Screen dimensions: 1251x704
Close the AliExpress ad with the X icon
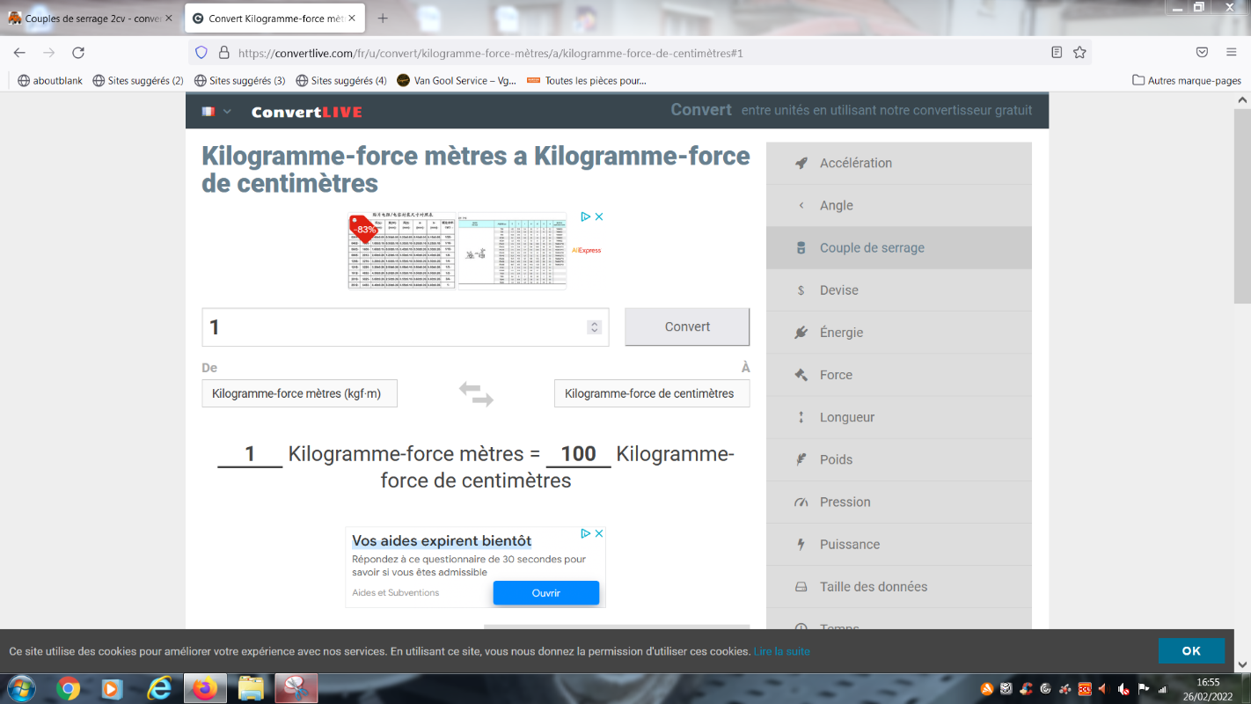tap(599, 216)
